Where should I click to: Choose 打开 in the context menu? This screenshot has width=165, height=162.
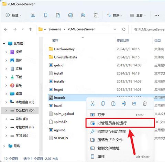120,115
